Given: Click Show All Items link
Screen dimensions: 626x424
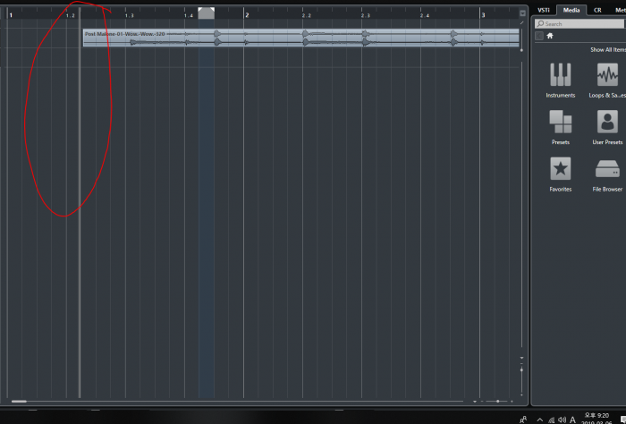Looking at the screenshot, I should pos(608,50).
